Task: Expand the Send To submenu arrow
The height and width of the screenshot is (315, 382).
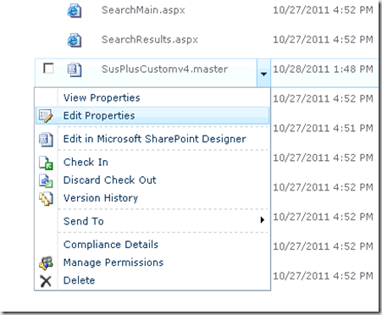Action: click(x=263, y=220)
